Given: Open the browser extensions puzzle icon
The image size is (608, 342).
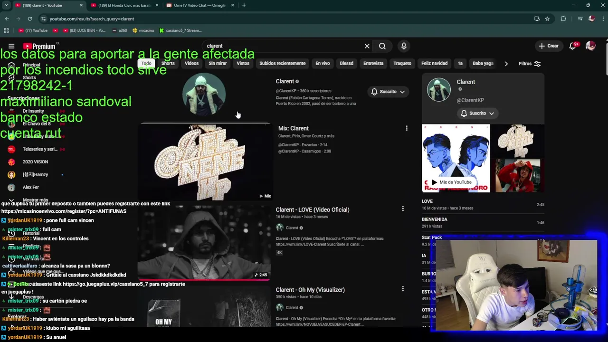Looking at the screenshot, I should pos(563,19).
